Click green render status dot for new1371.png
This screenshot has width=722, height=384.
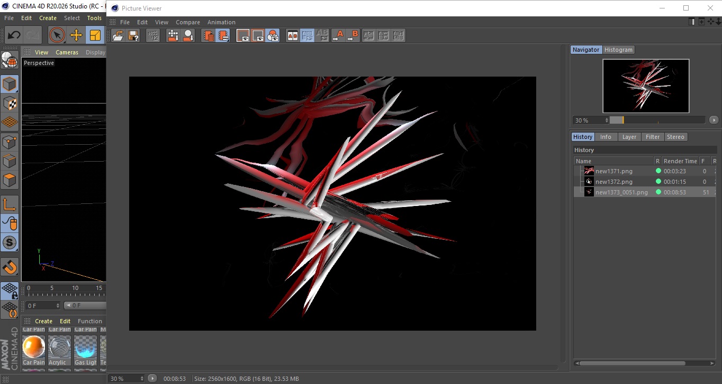coord(658,171)
